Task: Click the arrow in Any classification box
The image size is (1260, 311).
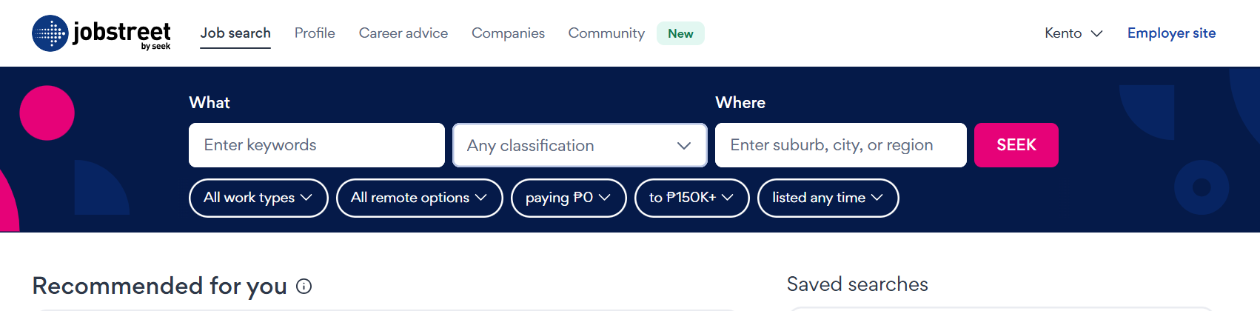Action: coord(683,146)
